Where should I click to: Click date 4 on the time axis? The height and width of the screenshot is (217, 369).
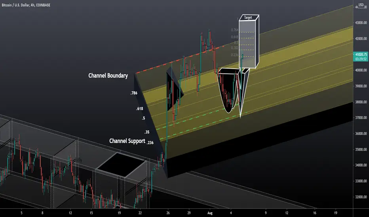tap(231, 213)
